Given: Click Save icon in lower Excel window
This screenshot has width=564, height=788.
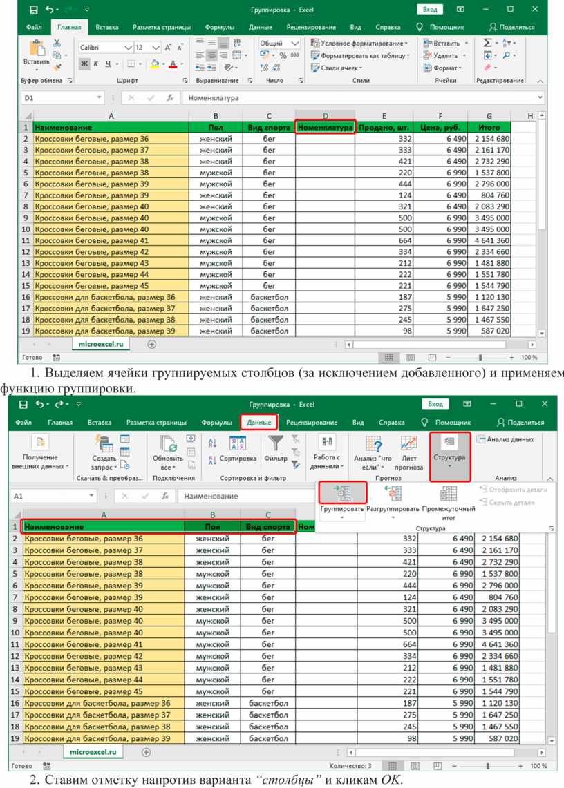Looking at the screenshot, I should pyautogui.click(x=23, y=404).
